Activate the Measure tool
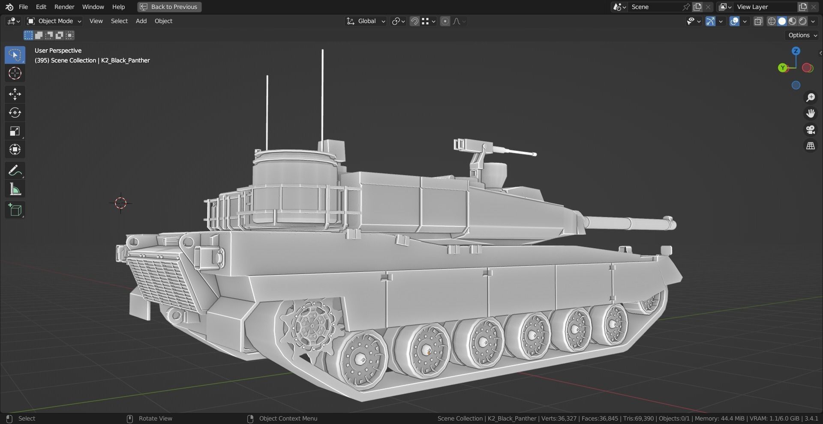 pos(15,188)
